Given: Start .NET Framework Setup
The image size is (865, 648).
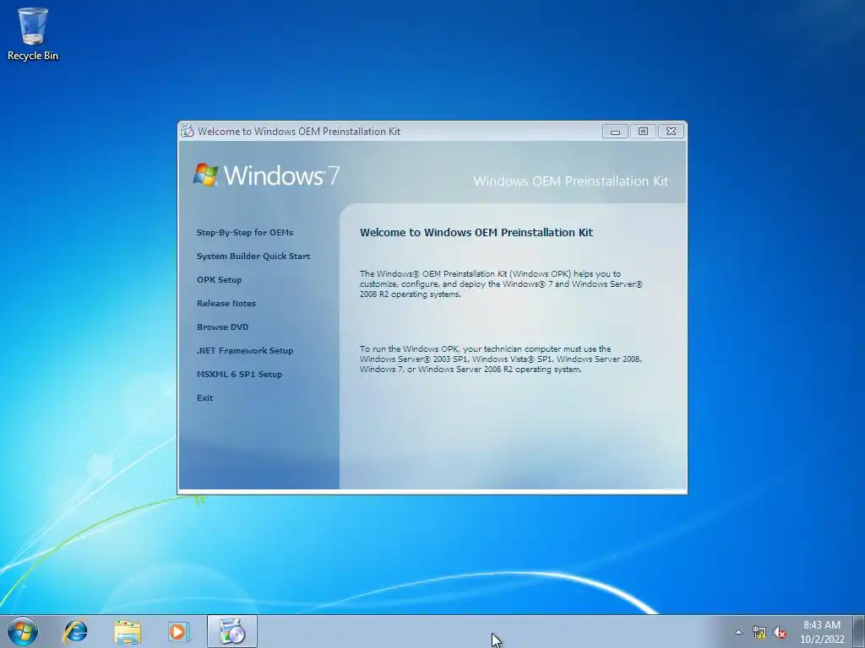Looking at the screenshot, I should click(x=245, y=351).
